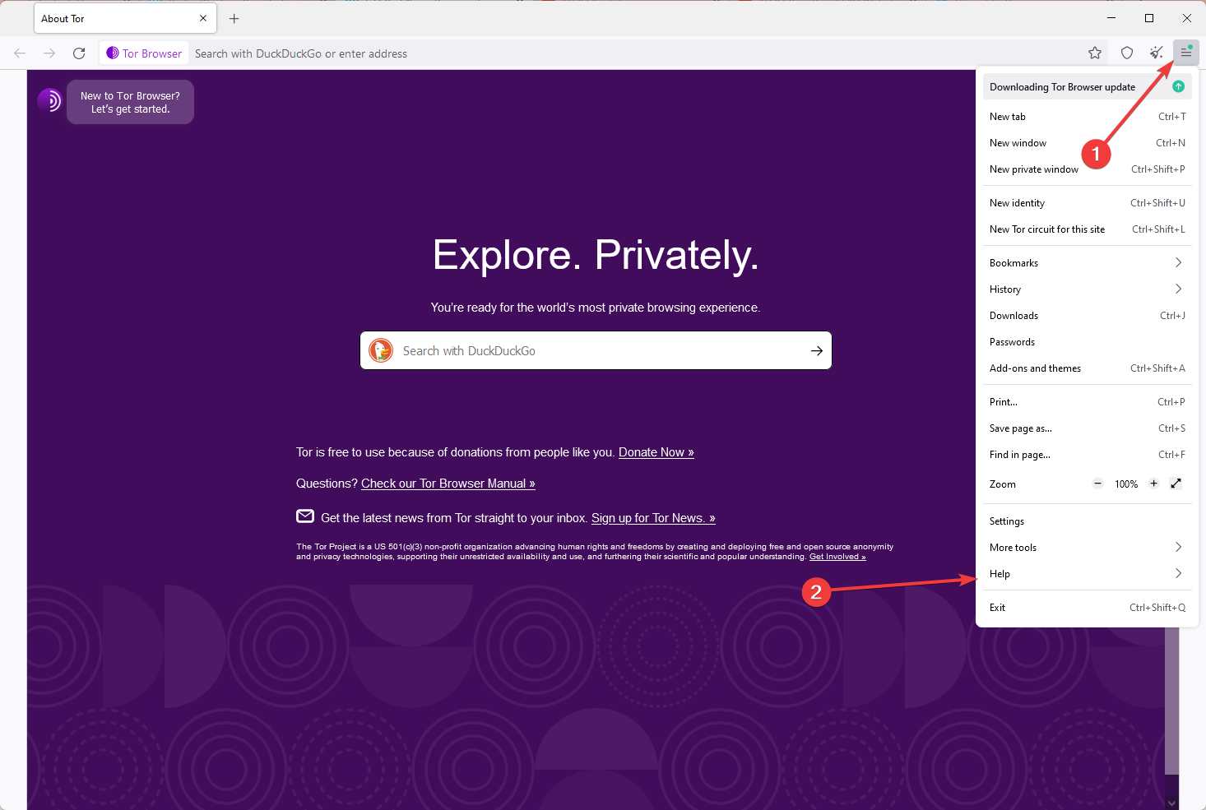The width and height of the screenshot is (1206, 810).
Task: Reset zoom by clicking 100%
Action: point(1126,484)
